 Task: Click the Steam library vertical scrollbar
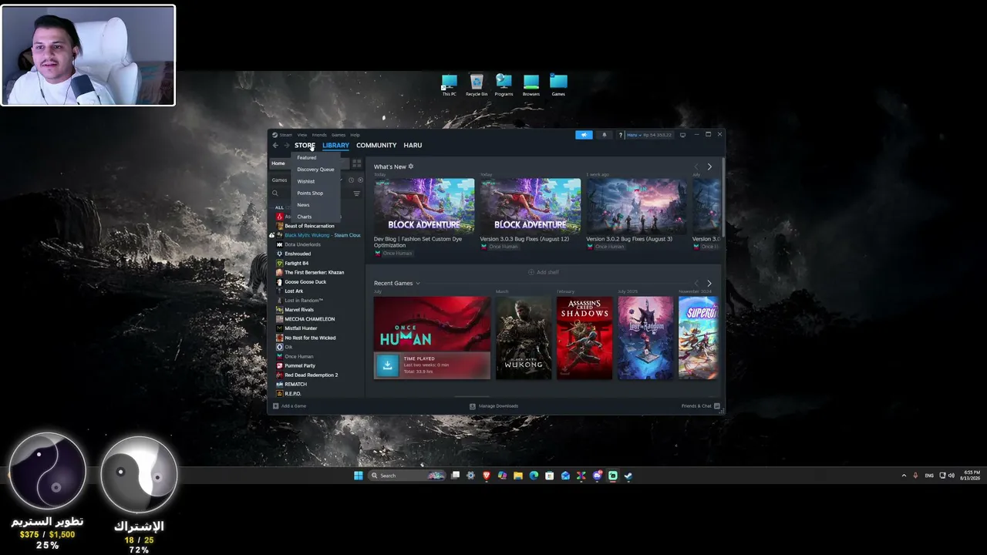(723, 199)
